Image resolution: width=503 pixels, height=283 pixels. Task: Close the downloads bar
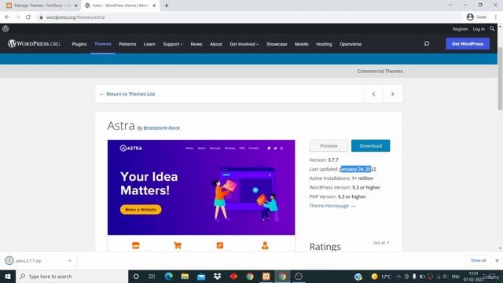coord(497,260)
